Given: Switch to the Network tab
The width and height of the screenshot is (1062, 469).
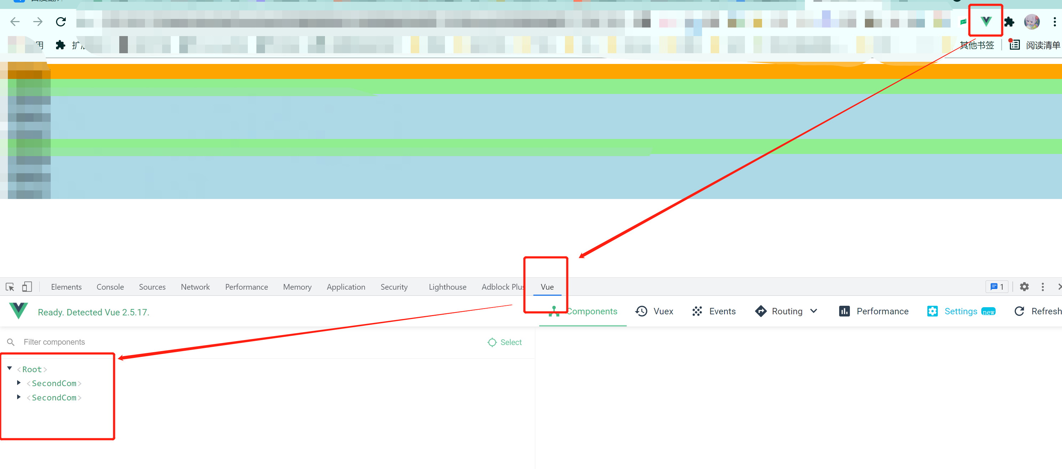Looking at the screenshot, I should [x=195, y=287].
